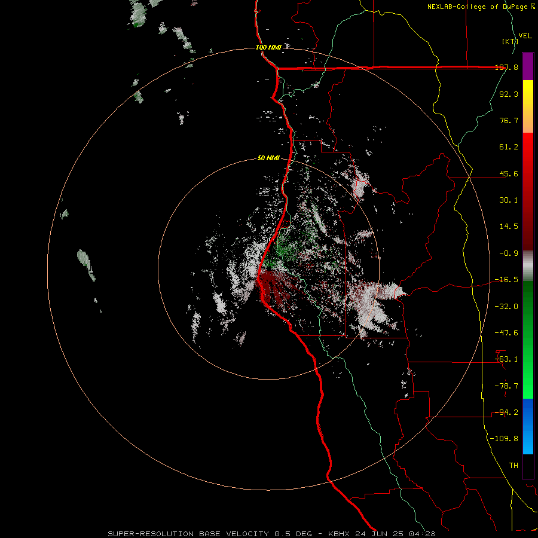Click the [KT] units label
Screen dimensions: 538x538
point(510,41)
